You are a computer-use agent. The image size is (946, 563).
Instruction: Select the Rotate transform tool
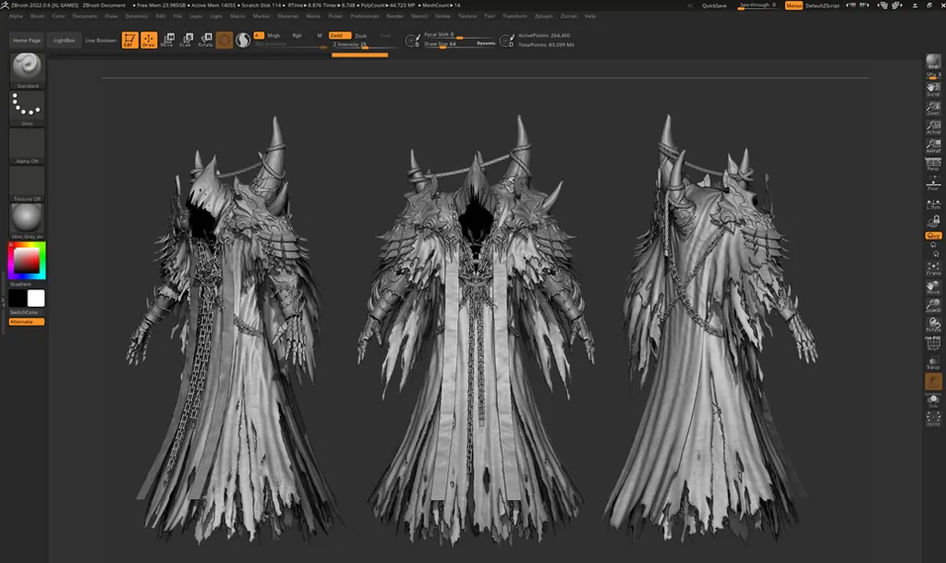point(205,41)
